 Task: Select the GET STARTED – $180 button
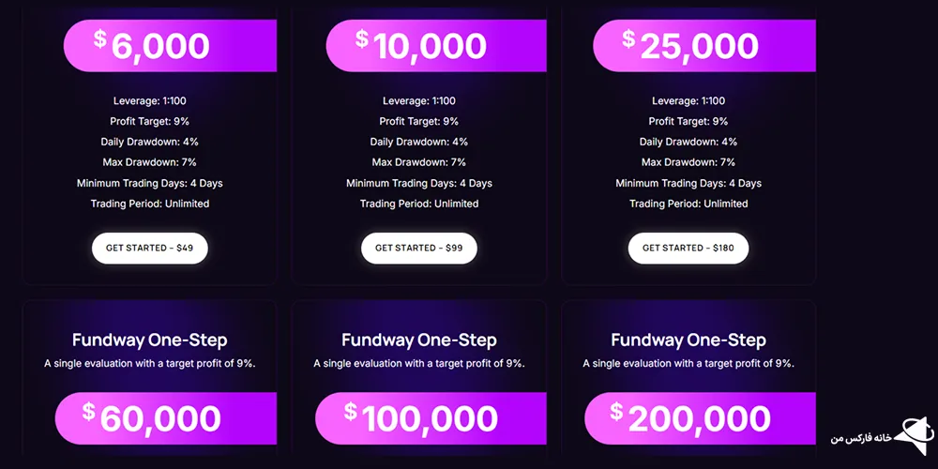coord(688,249)
